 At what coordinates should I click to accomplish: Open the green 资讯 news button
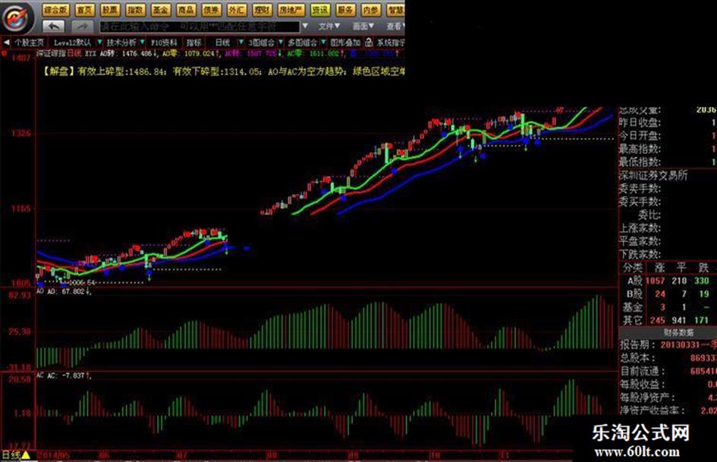(x=319, y=10)
